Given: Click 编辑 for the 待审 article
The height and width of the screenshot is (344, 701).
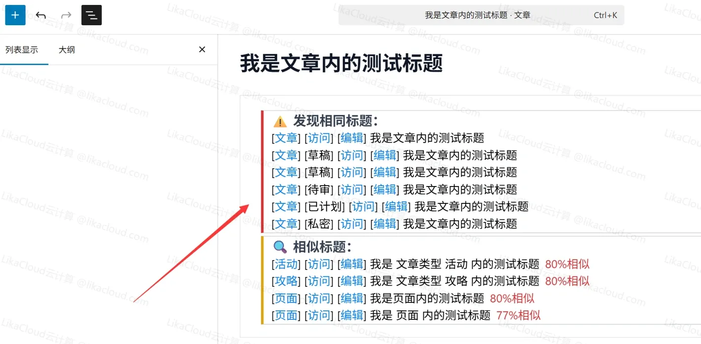Looking at the screenshot, I should click(x=384, y=190).
